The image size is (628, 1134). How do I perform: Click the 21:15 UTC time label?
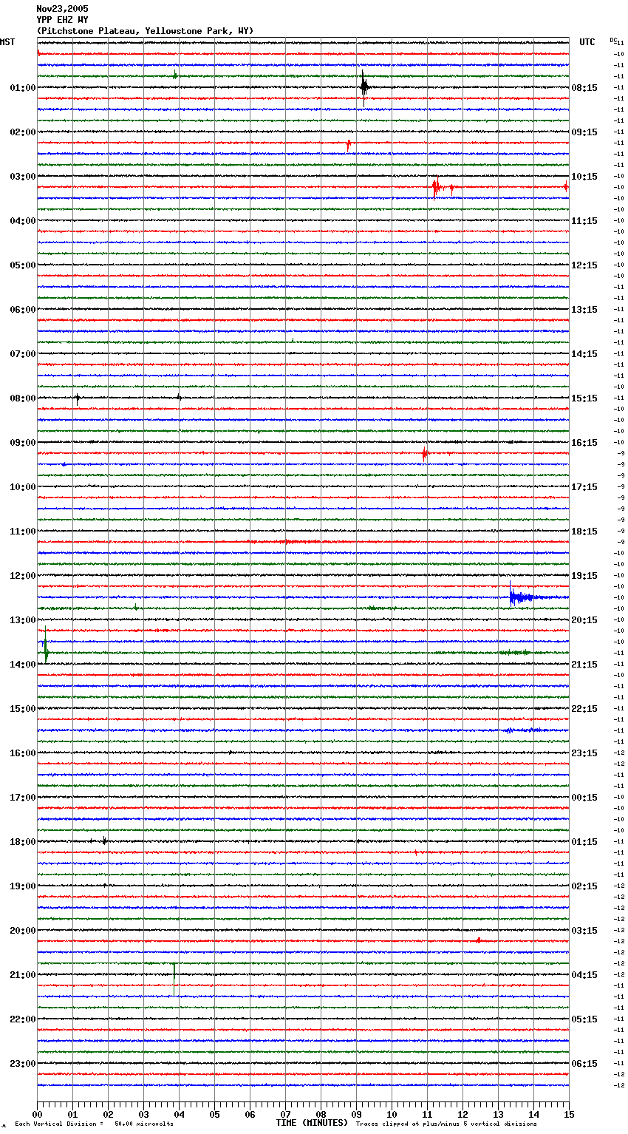point(584,665)
